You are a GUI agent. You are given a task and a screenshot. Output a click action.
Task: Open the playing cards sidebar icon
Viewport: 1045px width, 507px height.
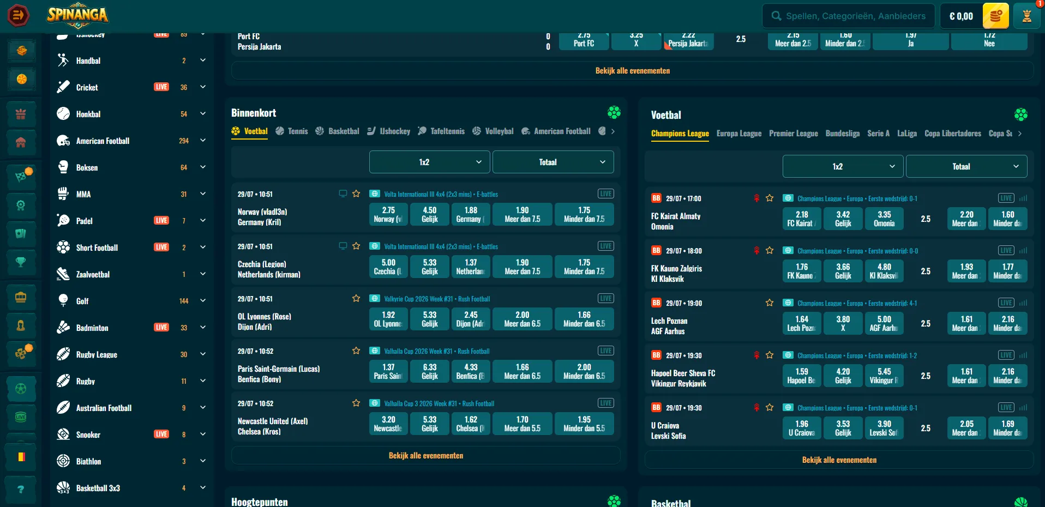(21, 234)
